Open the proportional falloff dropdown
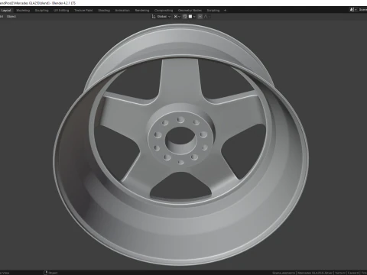 pyautogui.click(x=206, y=17)
